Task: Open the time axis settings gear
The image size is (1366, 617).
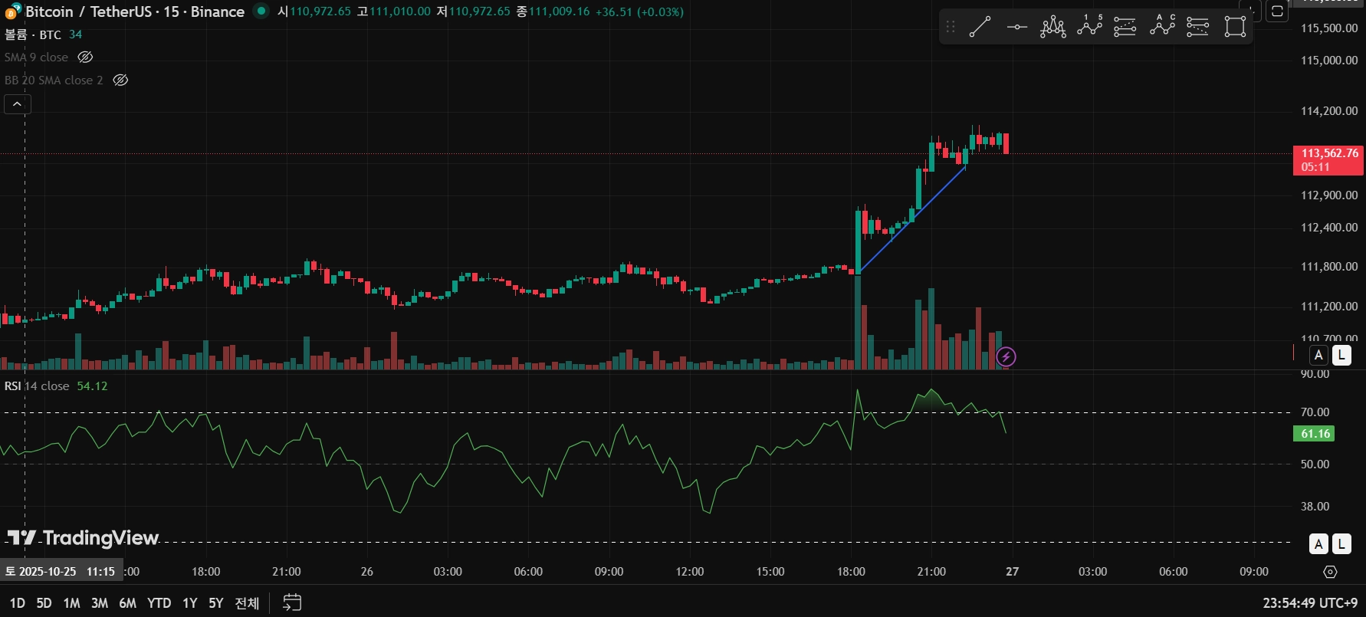Action: 1330,572
